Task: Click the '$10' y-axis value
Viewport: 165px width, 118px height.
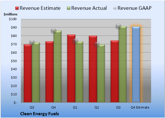Action: click(x=14, y=94)
